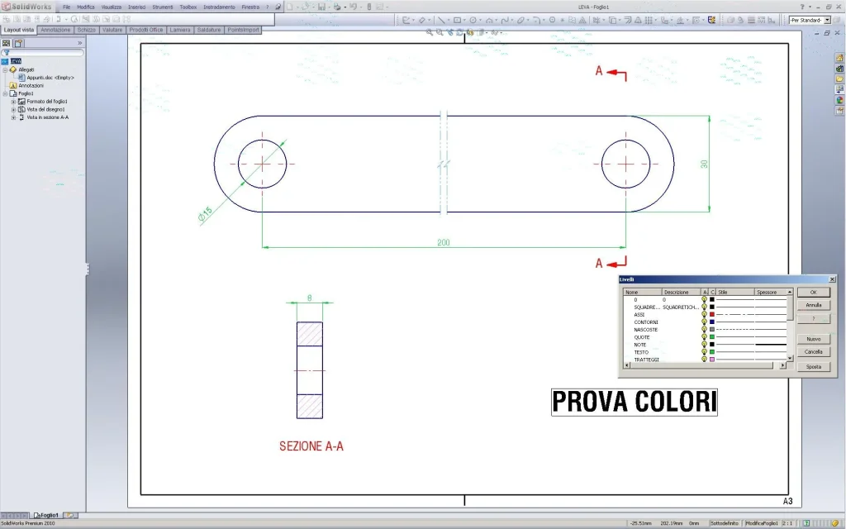Click the New document icon
The width and height of the screenshot is (846, 529).
point(290,7)
